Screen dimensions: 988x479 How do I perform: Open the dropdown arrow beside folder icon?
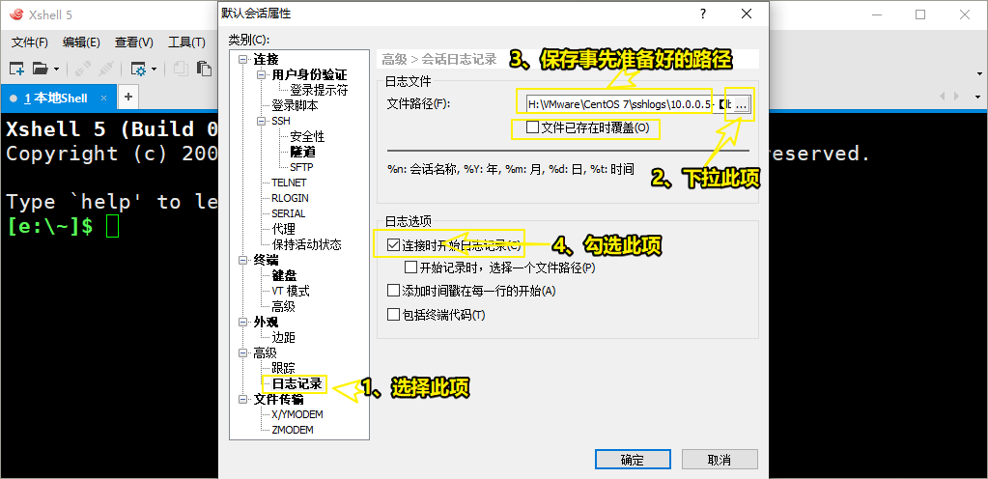pos(56,69)
